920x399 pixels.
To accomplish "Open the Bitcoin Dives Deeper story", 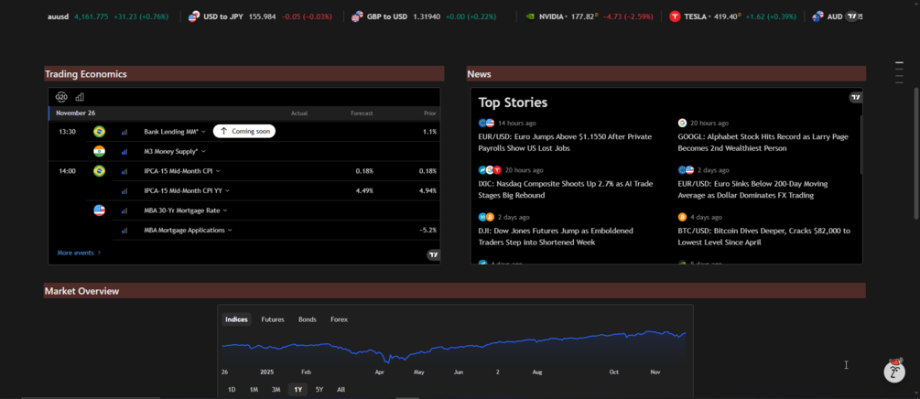I will point(764,236).
